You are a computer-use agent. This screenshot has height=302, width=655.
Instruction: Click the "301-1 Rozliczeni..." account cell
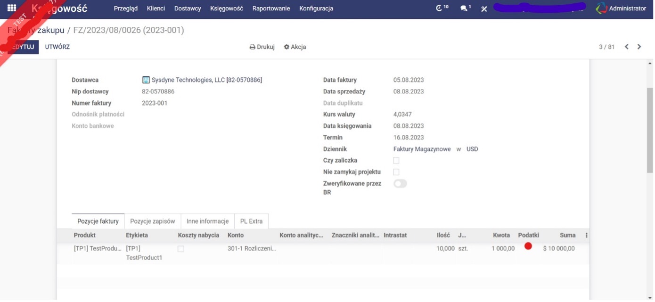pos(252,249)
